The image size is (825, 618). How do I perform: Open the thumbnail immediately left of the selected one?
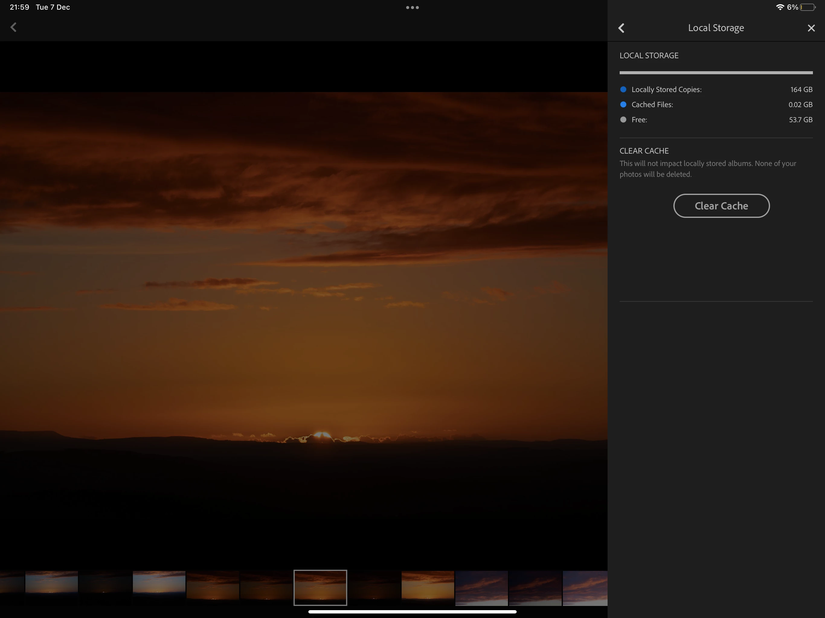pos(266,588)
